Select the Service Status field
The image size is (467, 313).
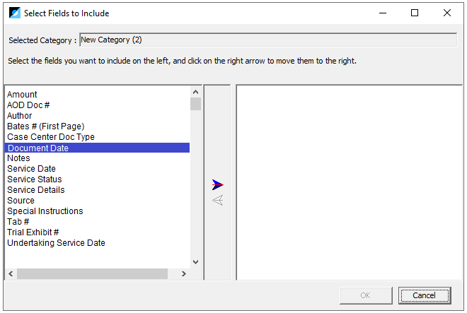tap(35, 179)
